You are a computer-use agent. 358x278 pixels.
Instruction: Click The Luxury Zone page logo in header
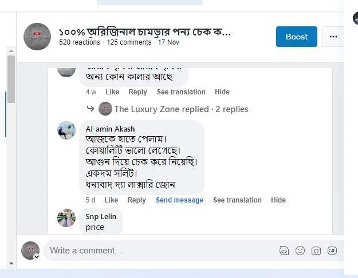click(37, 37)
